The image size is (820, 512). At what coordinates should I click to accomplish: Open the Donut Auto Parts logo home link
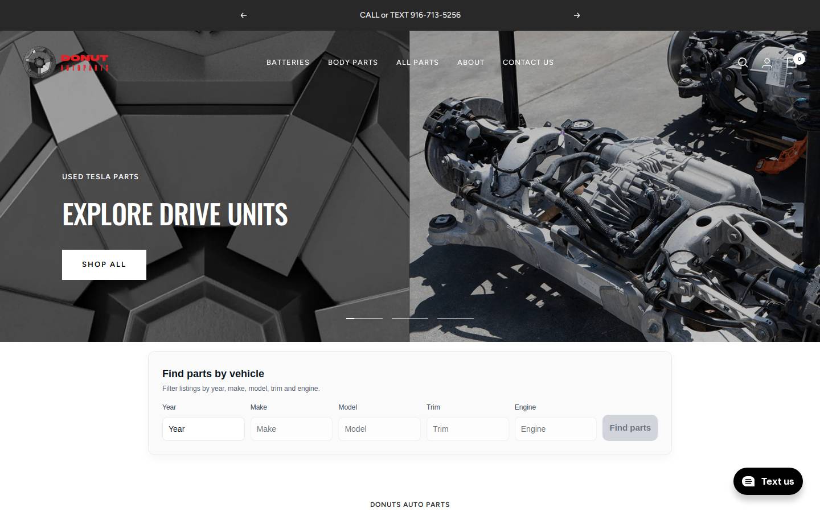66,61
